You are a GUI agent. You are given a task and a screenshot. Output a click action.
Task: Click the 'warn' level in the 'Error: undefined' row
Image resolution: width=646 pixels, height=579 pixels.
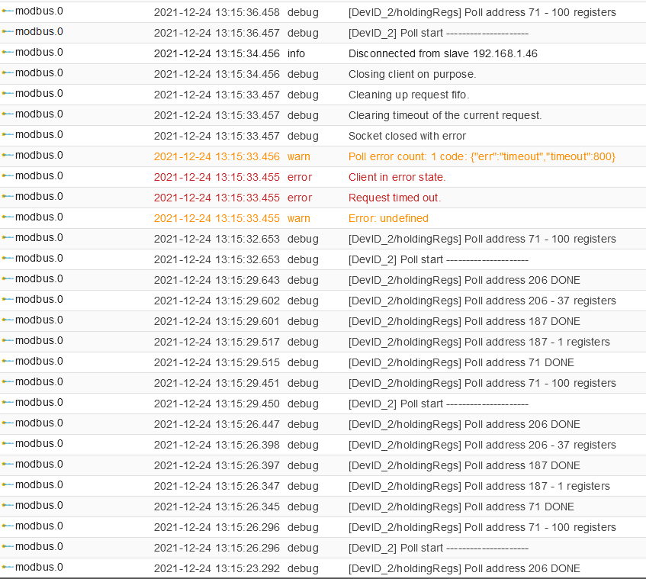pyautogui.click(x=299, y=218)
